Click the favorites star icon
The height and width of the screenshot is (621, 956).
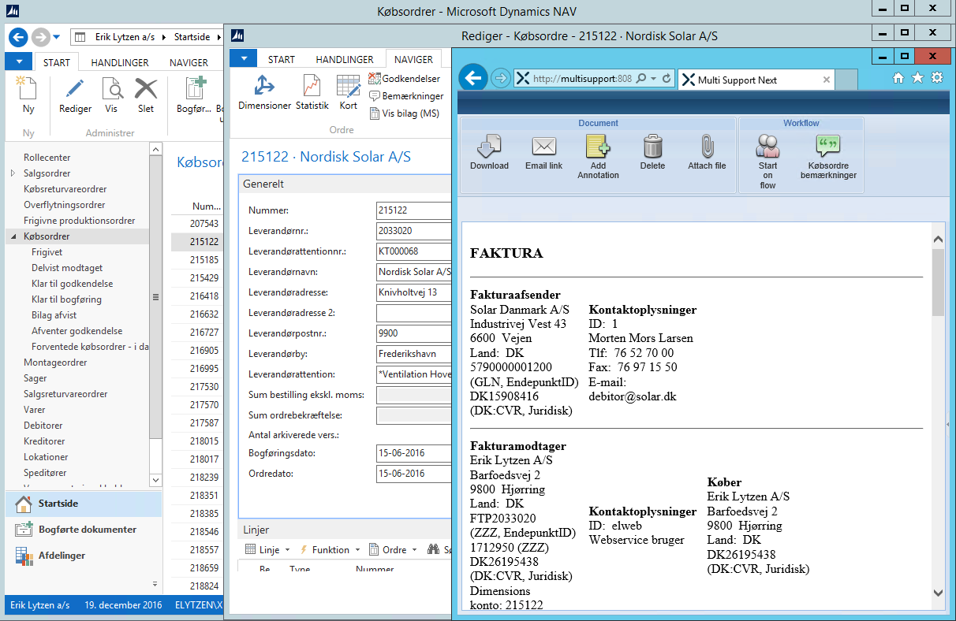[x=917, y=77]
